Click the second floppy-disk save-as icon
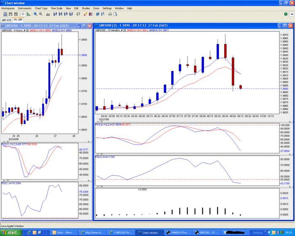The height and width of the screenshot is (236, 295). click(16, 14)
